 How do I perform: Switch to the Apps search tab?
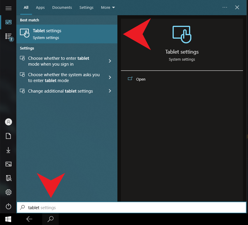pyautogui.click(x=40, y=8)
